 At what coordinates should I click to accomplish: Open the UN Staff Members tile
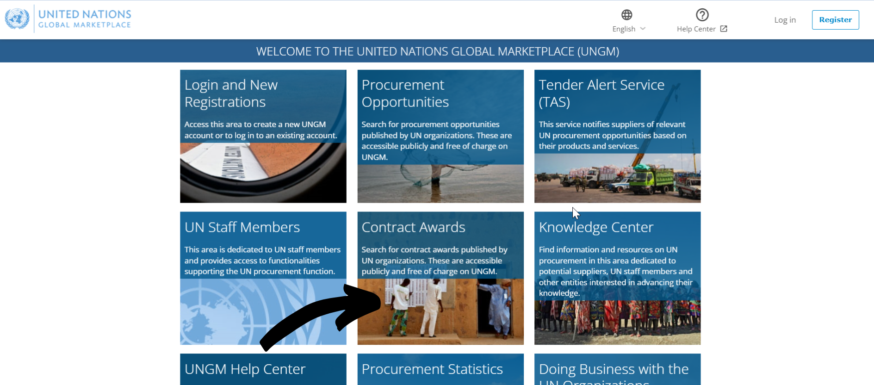click(x=263, y=278)
